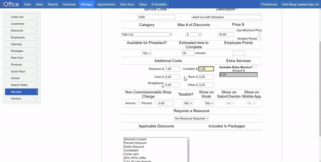This screenshot has height=162, width=321.
Task: Open the Show on Kiosk dropdown
Action: [209, 103]
